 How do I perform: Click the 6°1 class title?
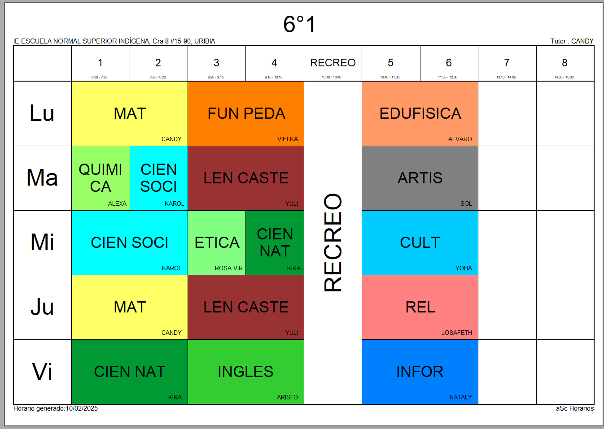click(x=300, y=24)
